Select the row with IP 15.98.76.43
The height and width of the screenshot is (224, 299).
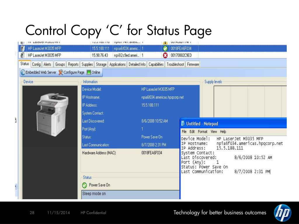[x=152, y=55]
